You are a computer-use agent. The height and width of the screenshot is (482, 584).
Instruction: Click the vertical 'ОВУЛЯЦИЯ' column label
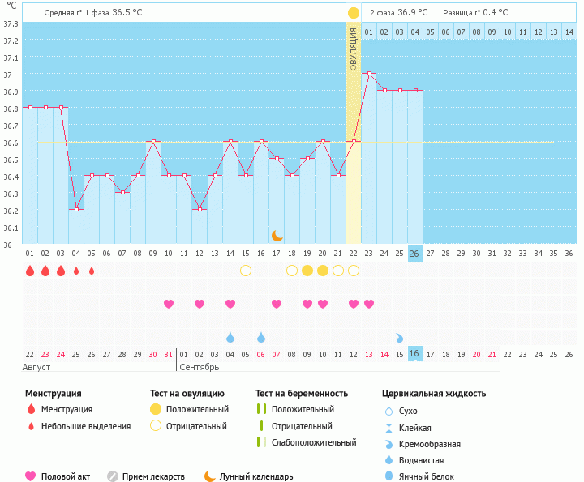pyautogui.click(x=354, y=49)
